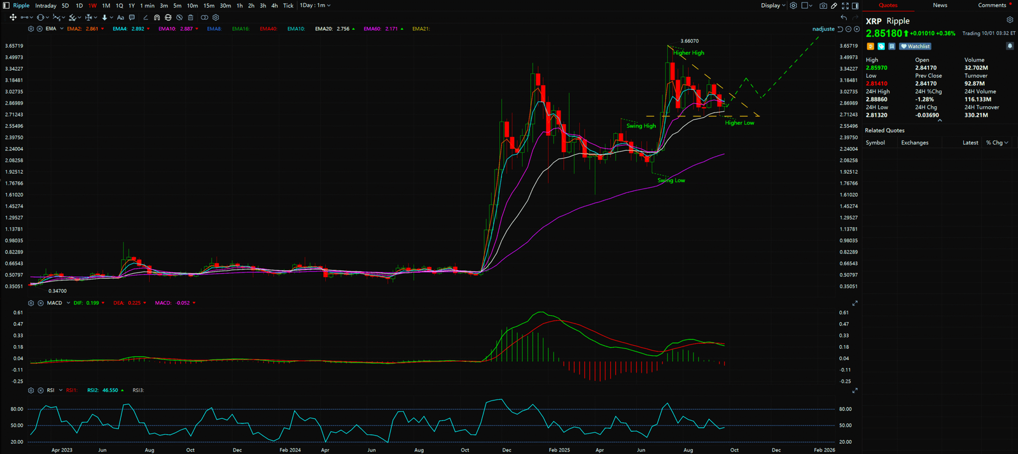1018x454 pixels.
Task: Toggle the right side panel
Action: [856, 6]
